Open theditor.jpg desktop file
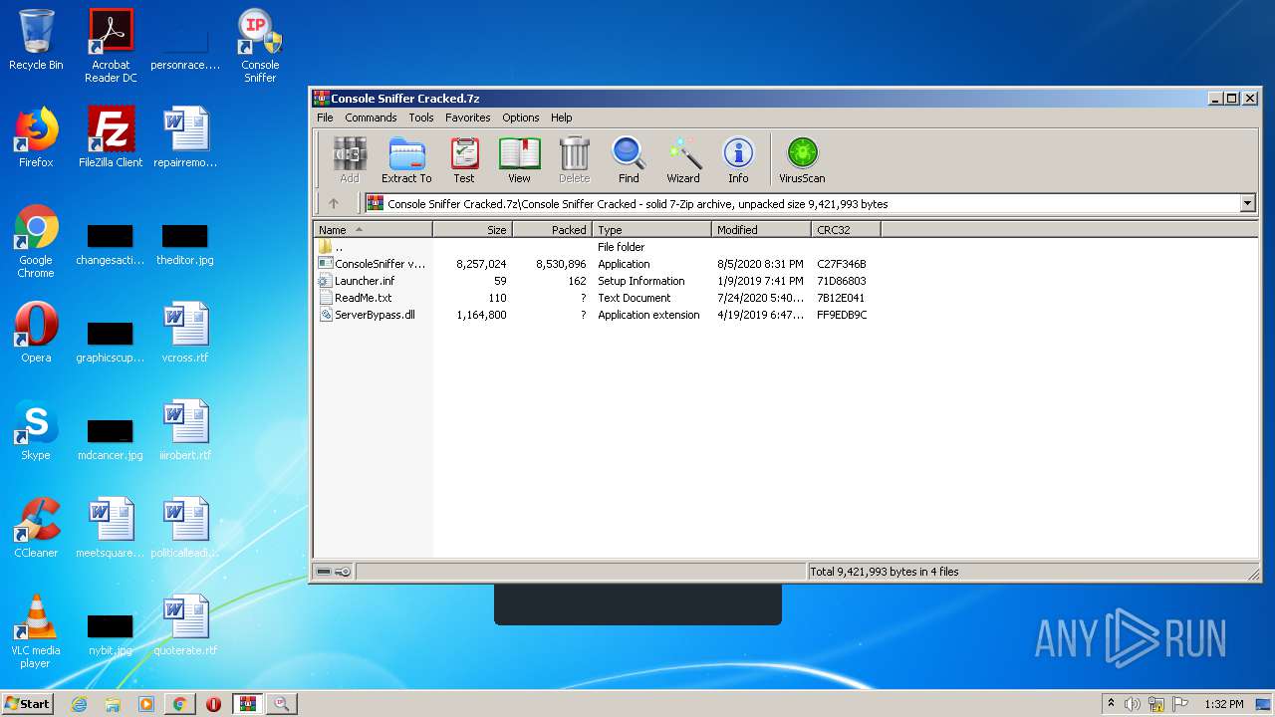This screenshot has width=1275, height=717. tap(185, 244)
